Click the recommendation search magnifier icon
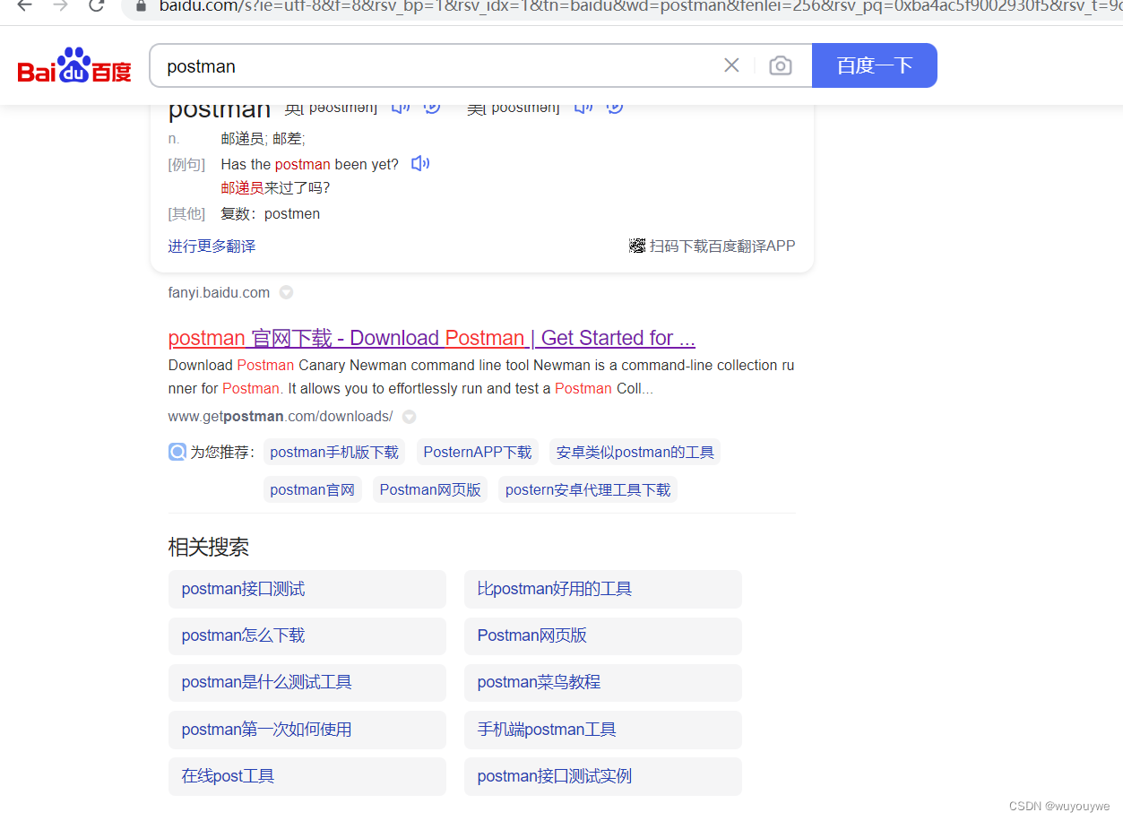The height and width of the screenshot is (821, 1123). (177, 452)
